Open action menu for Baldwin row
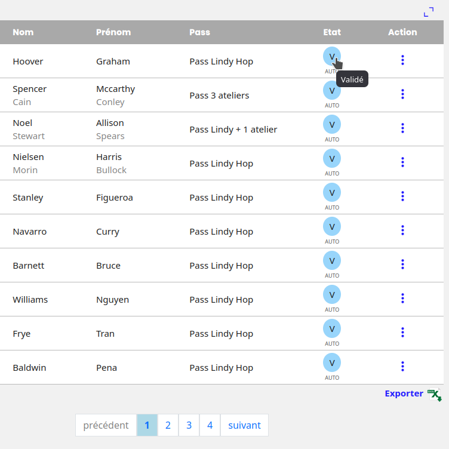This screenshot has width=449, height=449. point(402,367)
